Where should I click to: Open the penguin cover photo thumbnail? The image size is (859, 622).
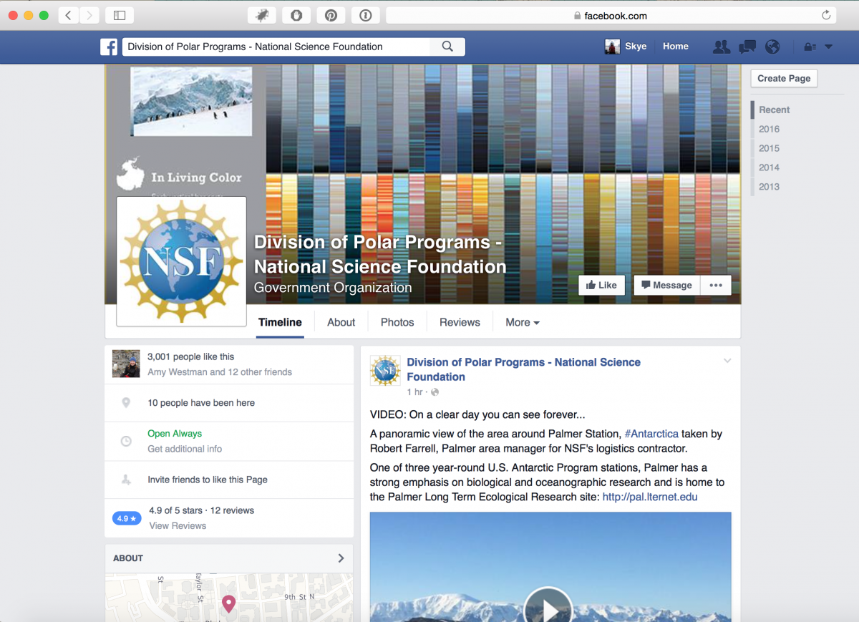(x=191, y=102)
